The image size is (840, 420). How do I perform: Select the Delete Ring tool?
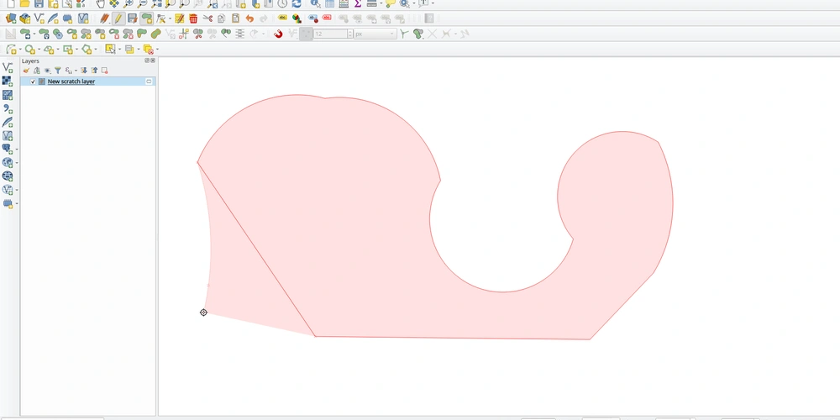[x=114, y=34]
